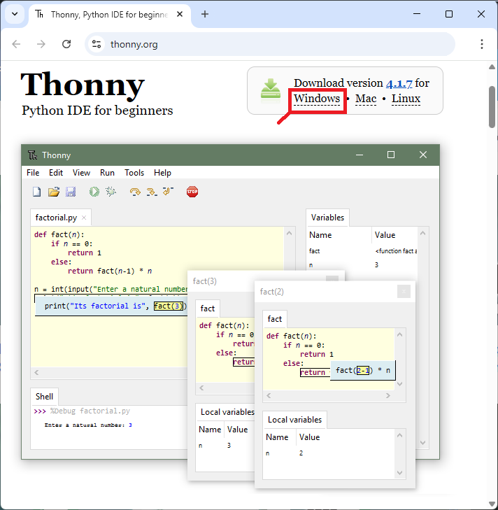The width and height of the screenshot is (498, 510).
Task: Open the site information icon in address bar
Action: pos(97,44)
